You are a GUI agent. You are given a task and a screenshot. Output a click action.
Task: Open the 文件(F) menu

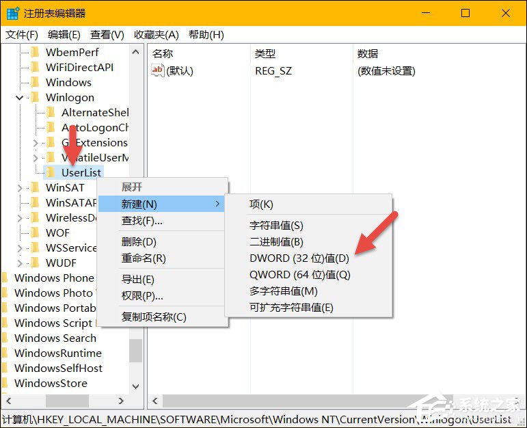pyautogui.click(x=22, y=35)
